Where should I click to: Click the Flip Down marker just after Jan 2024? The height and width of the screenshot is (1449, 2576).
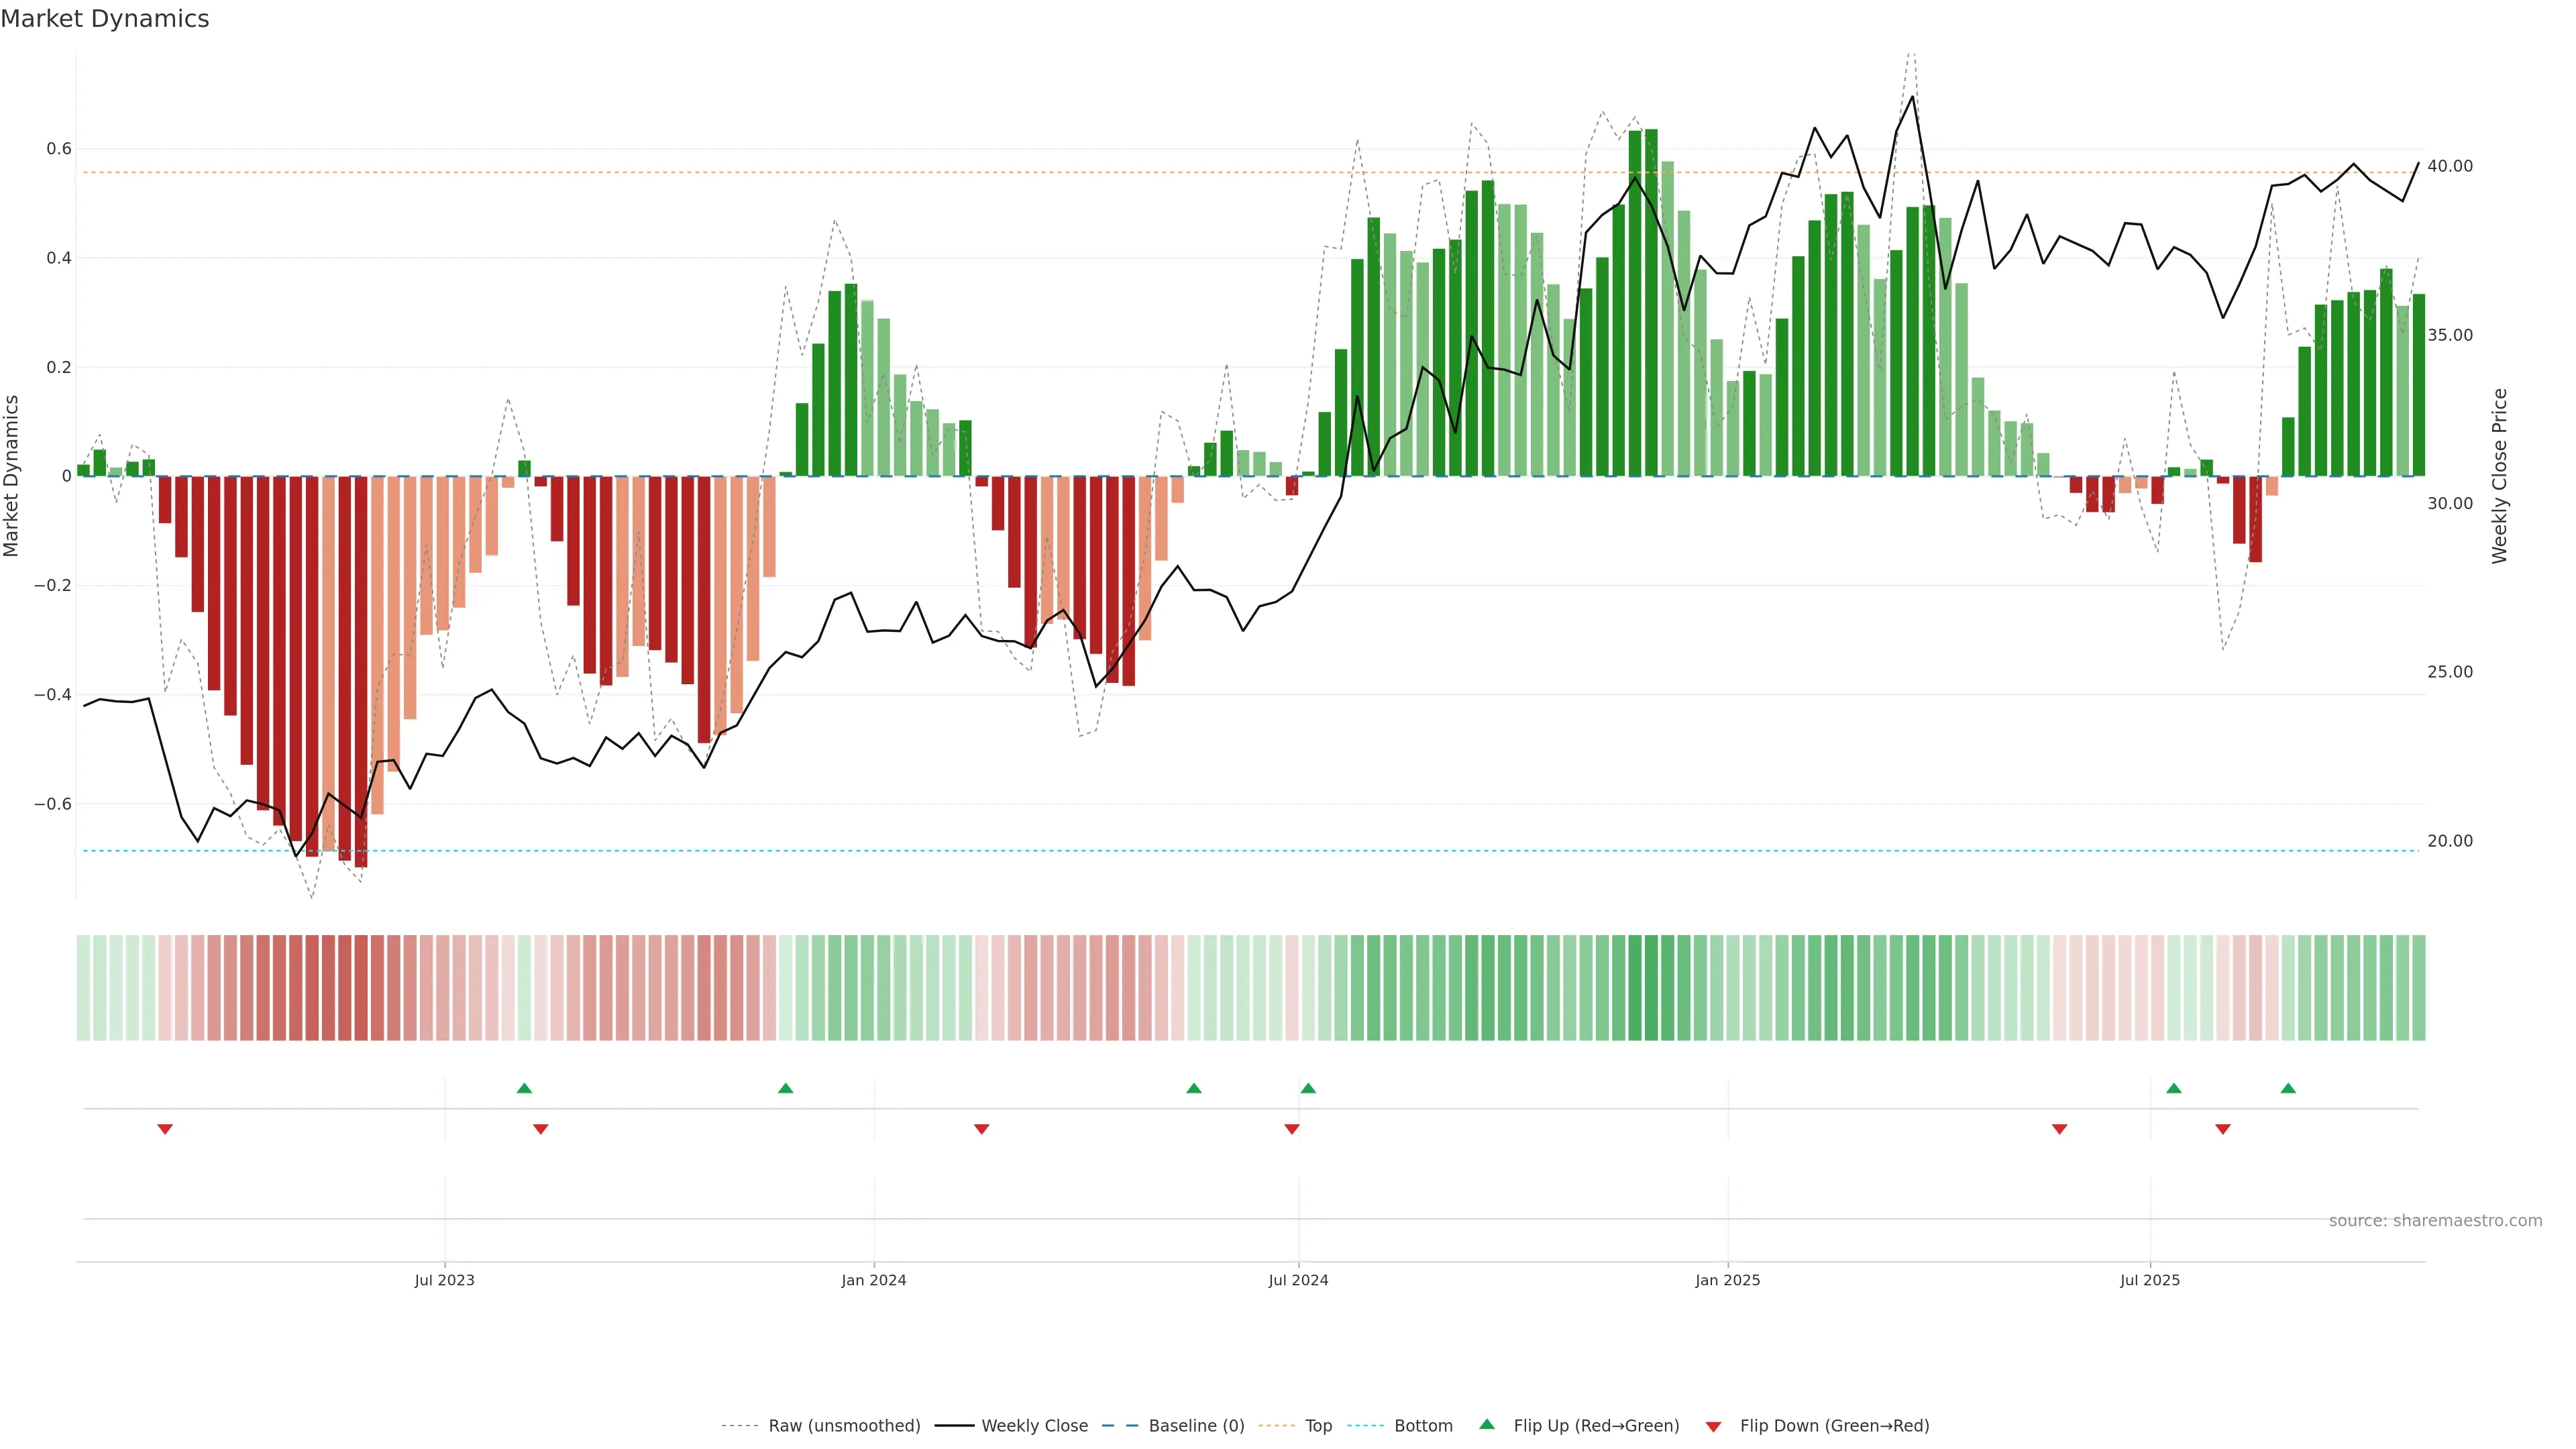(981, 1129)
